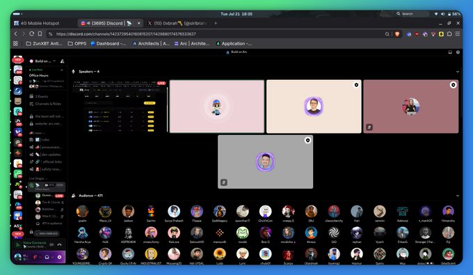
Task: Toggle noise suppression icon in voice panel
Action: 51,244
